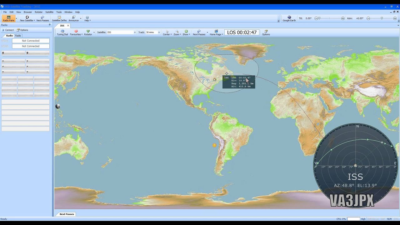Open the Tools menu

59,12
